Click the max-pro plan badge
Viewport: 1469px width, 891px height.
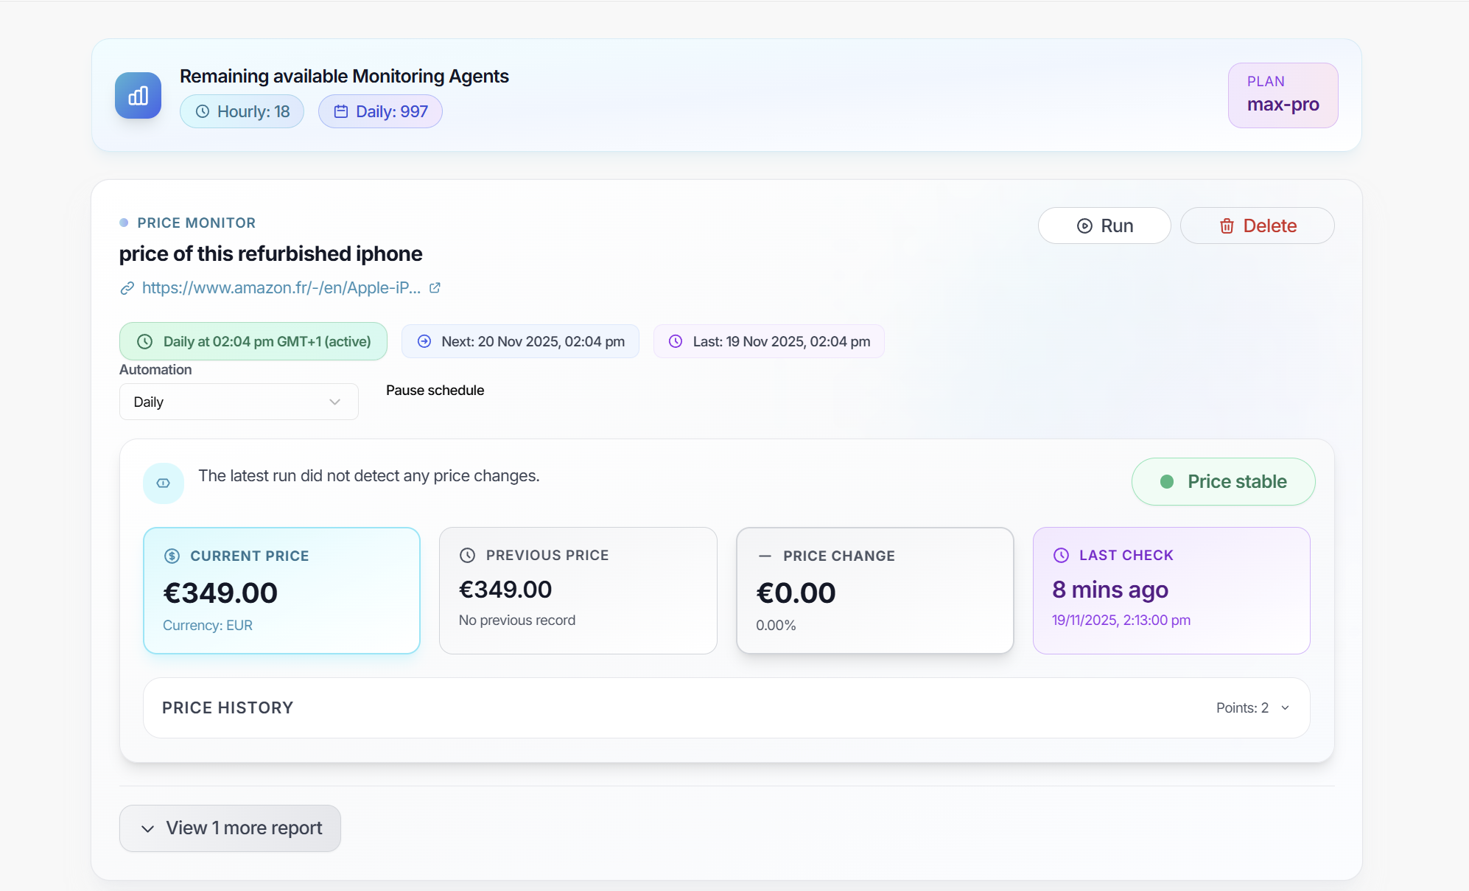coord(1283,95)
